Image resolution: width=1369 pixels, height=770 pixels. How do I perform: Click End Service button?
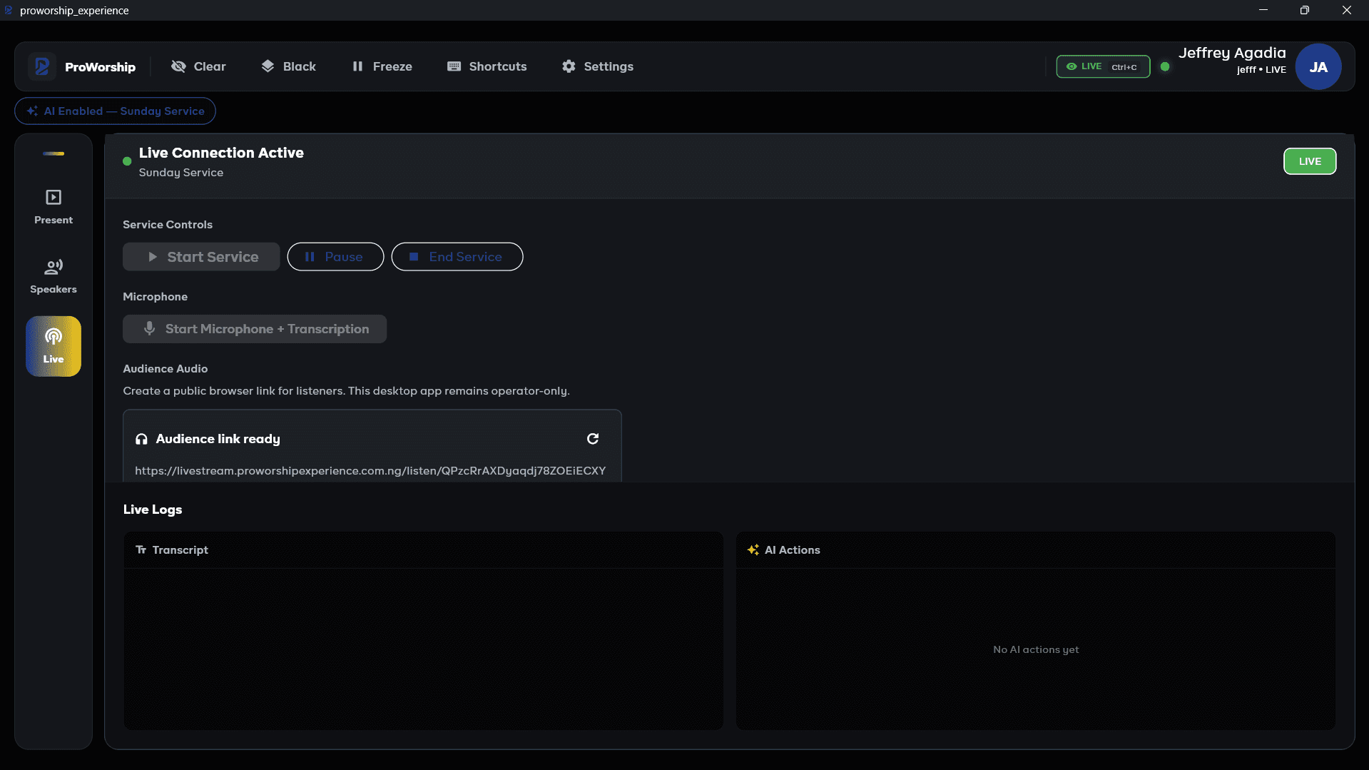pos(457,257)
